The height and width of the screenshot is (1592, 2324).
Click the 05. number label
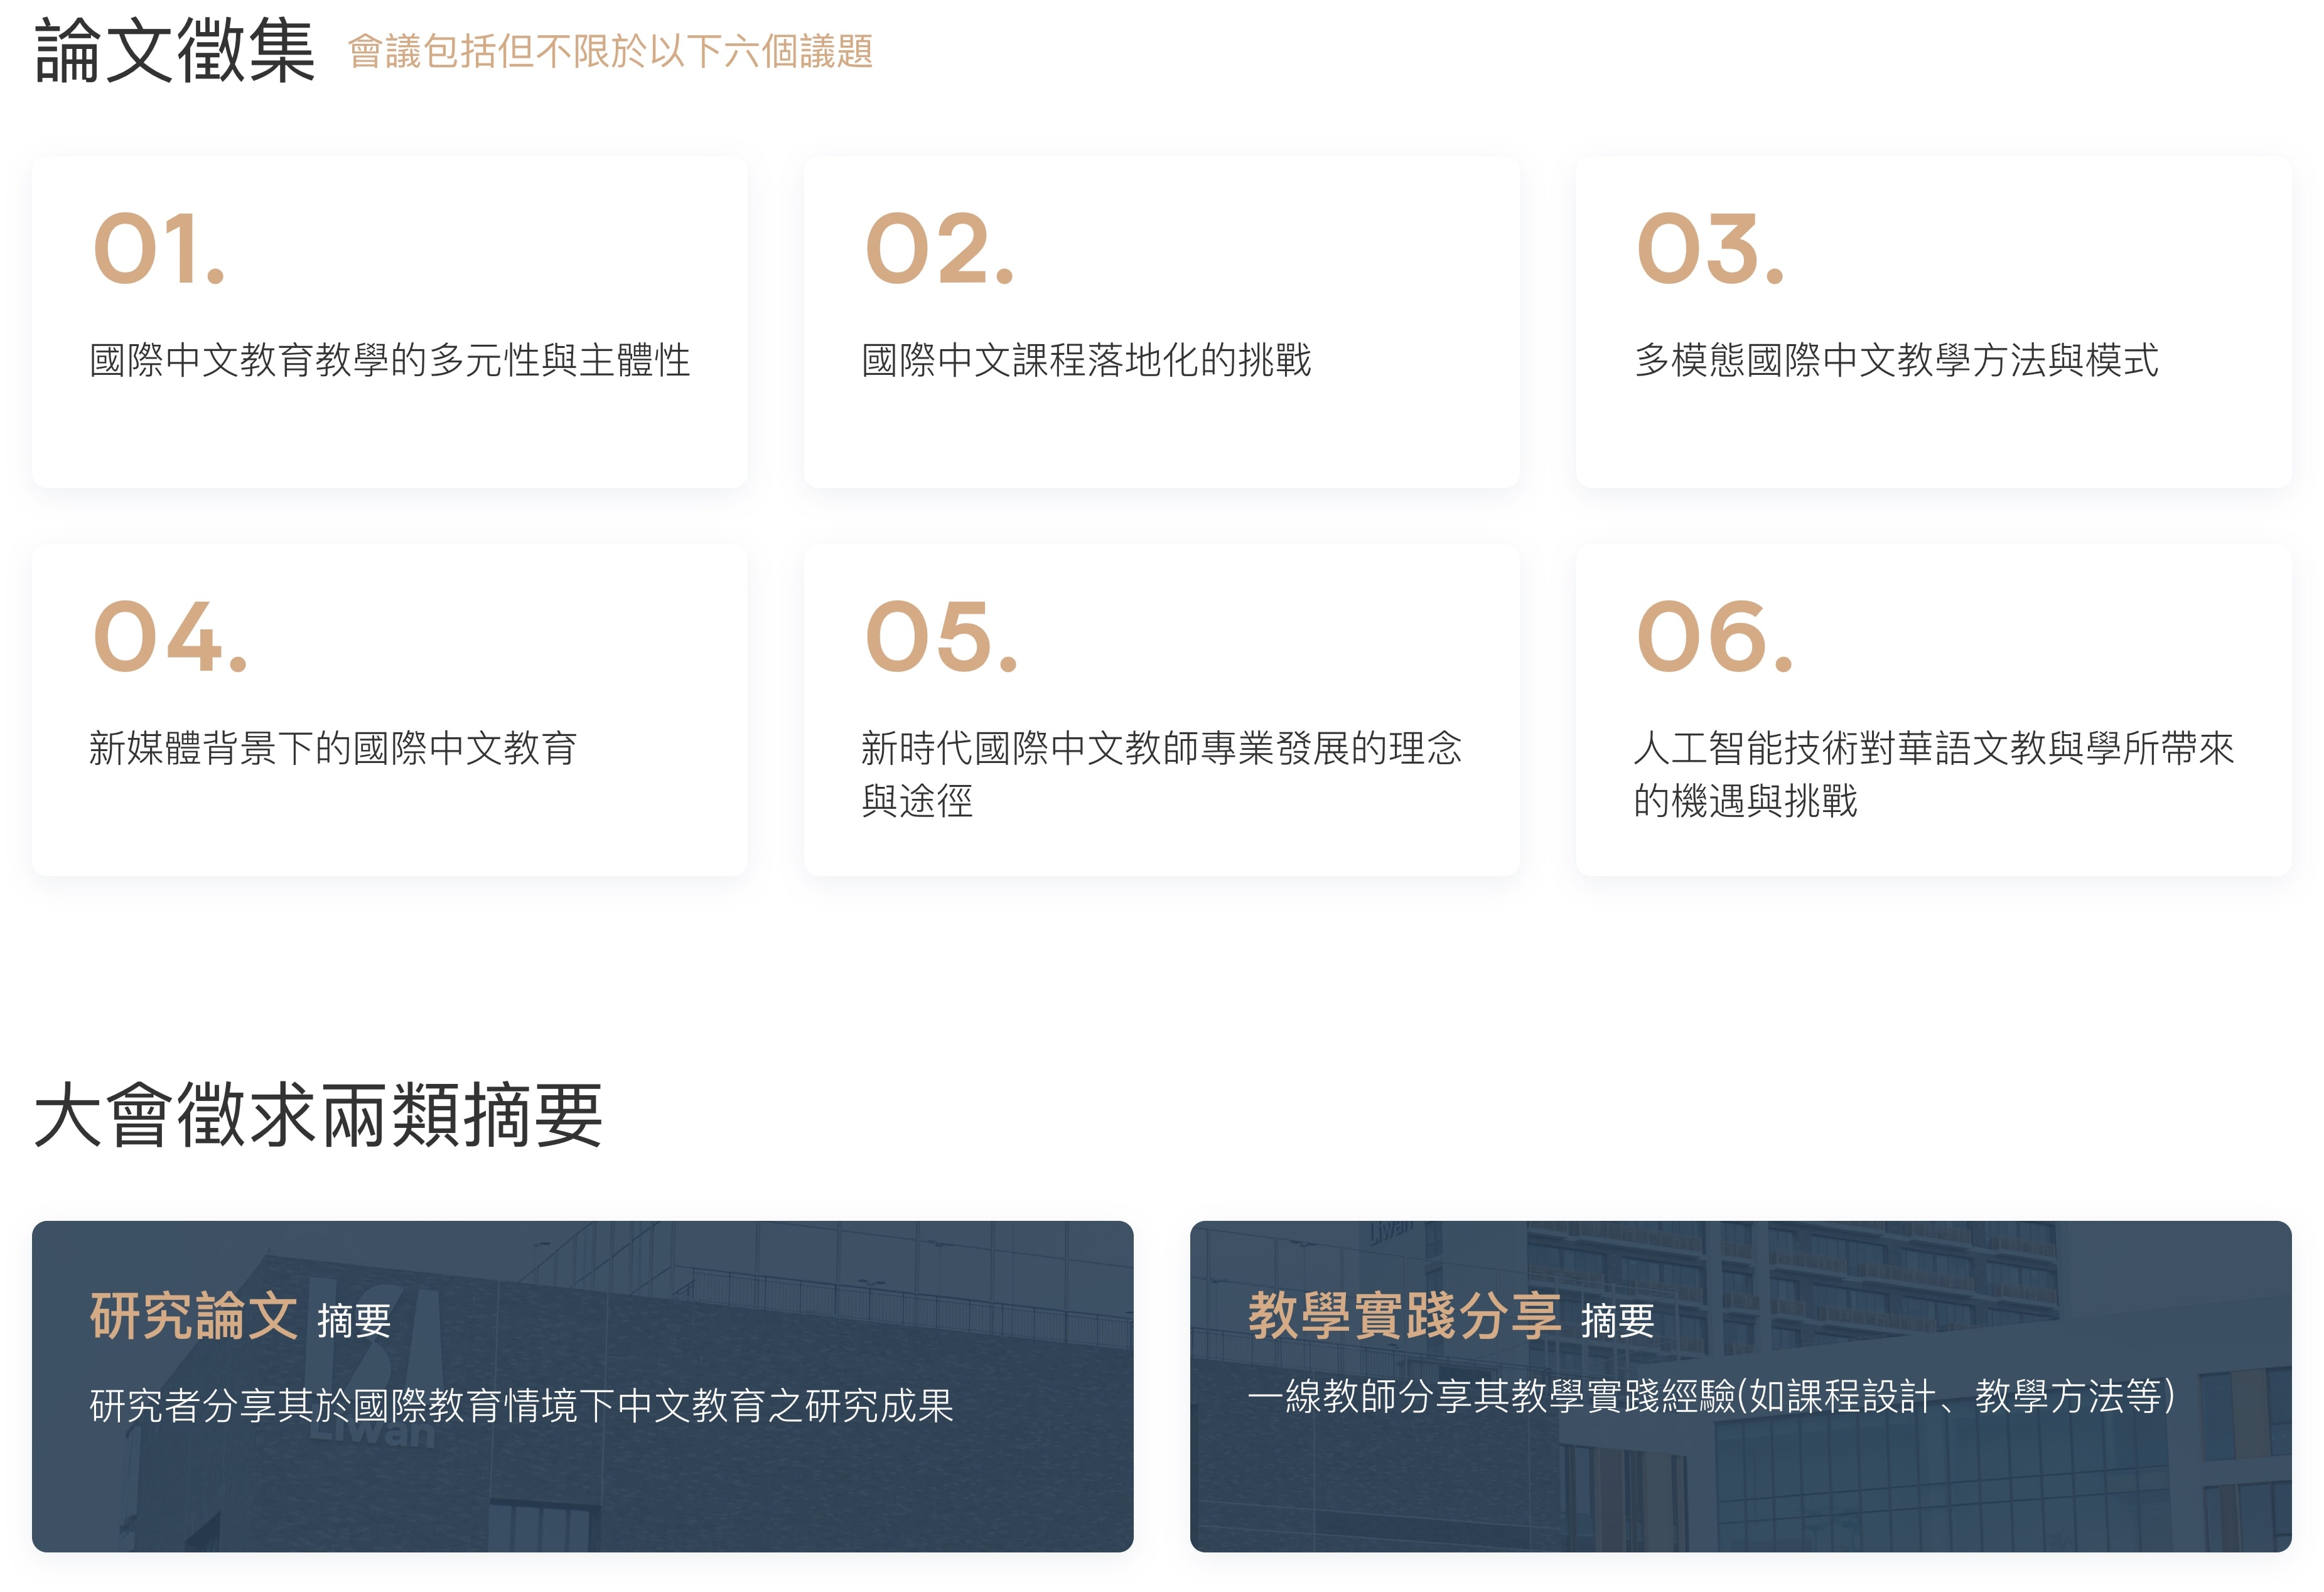[x=941, y=637]
